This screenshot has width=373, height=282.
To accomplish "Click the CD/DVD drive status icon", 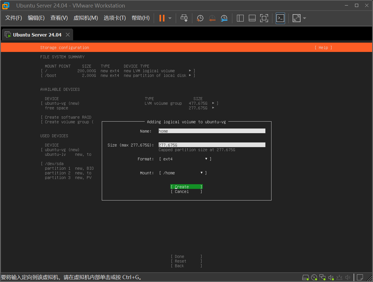I will coord(314,278).
